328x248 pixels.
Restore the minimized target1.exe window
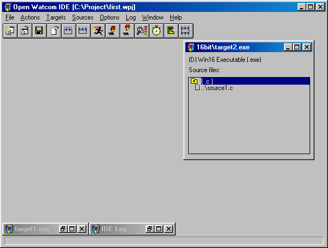[x=63, y=229]
